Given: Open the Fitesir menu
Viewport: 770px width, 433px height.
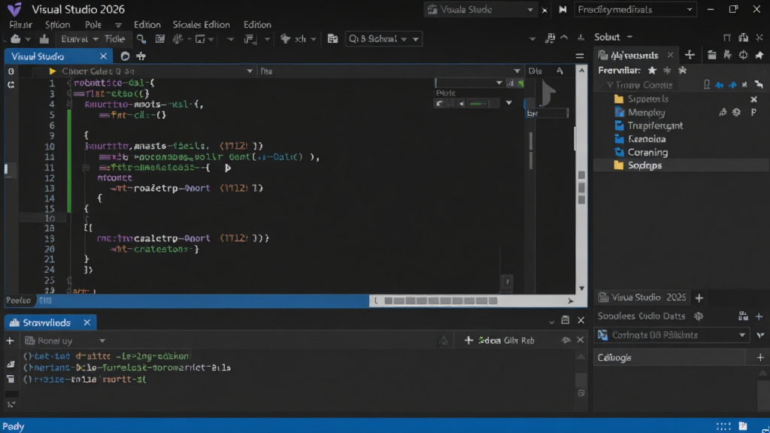Looking at the screenshot, I should coord(20,25).
